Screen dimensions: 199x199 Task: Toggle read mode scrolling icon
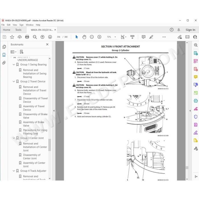click(x=132, y=37)
